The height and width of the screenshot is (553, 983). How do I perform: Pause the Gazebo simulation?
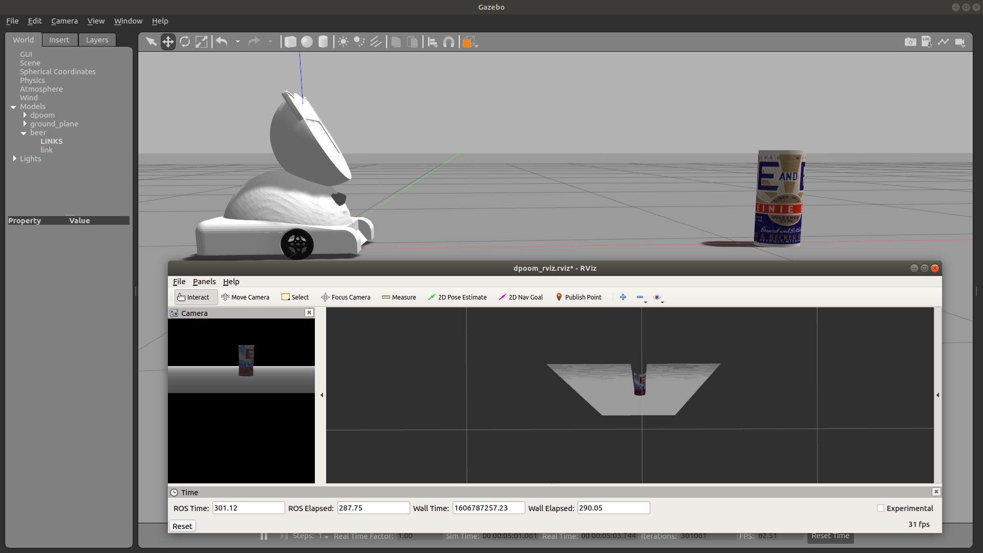[x=264, y=536]
